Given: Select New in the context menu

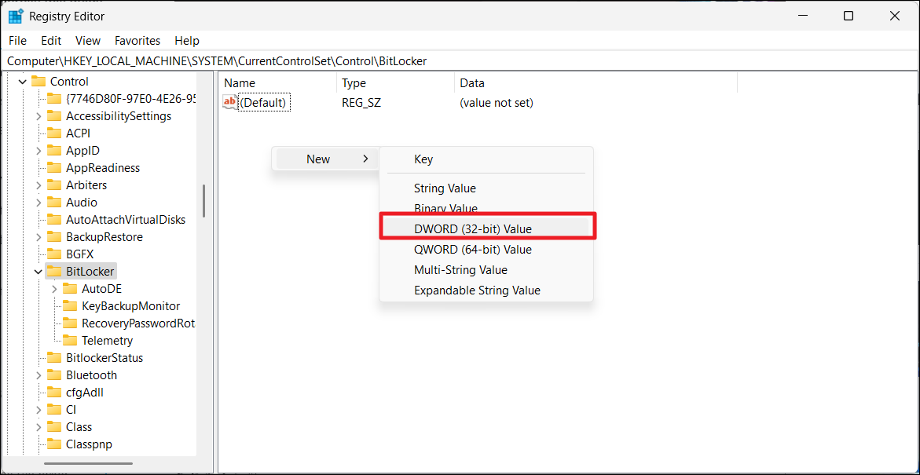Looking at the screenshot, I should tap(325, 159).
